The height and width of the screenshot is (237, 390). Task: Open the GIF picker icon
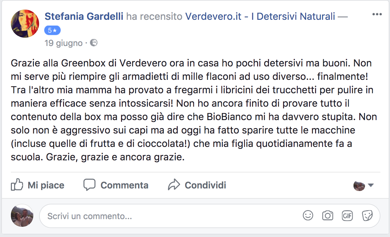[x=347, y=216]
